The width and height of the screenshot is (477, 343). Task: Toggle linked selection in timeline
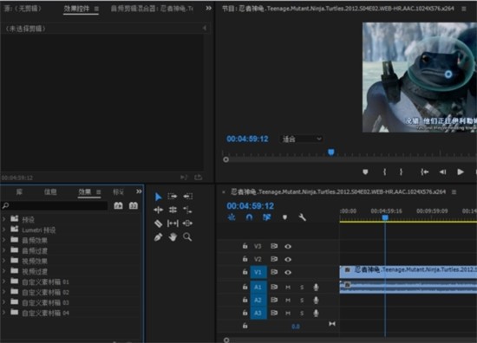pyautogui.click(x=267, y=217)
